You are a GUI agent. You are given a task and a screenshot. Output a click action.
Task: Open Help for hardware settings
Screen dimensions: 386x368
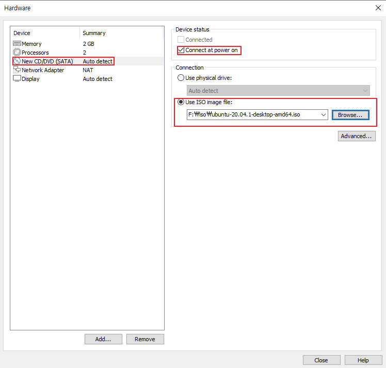tap(363, 360)
